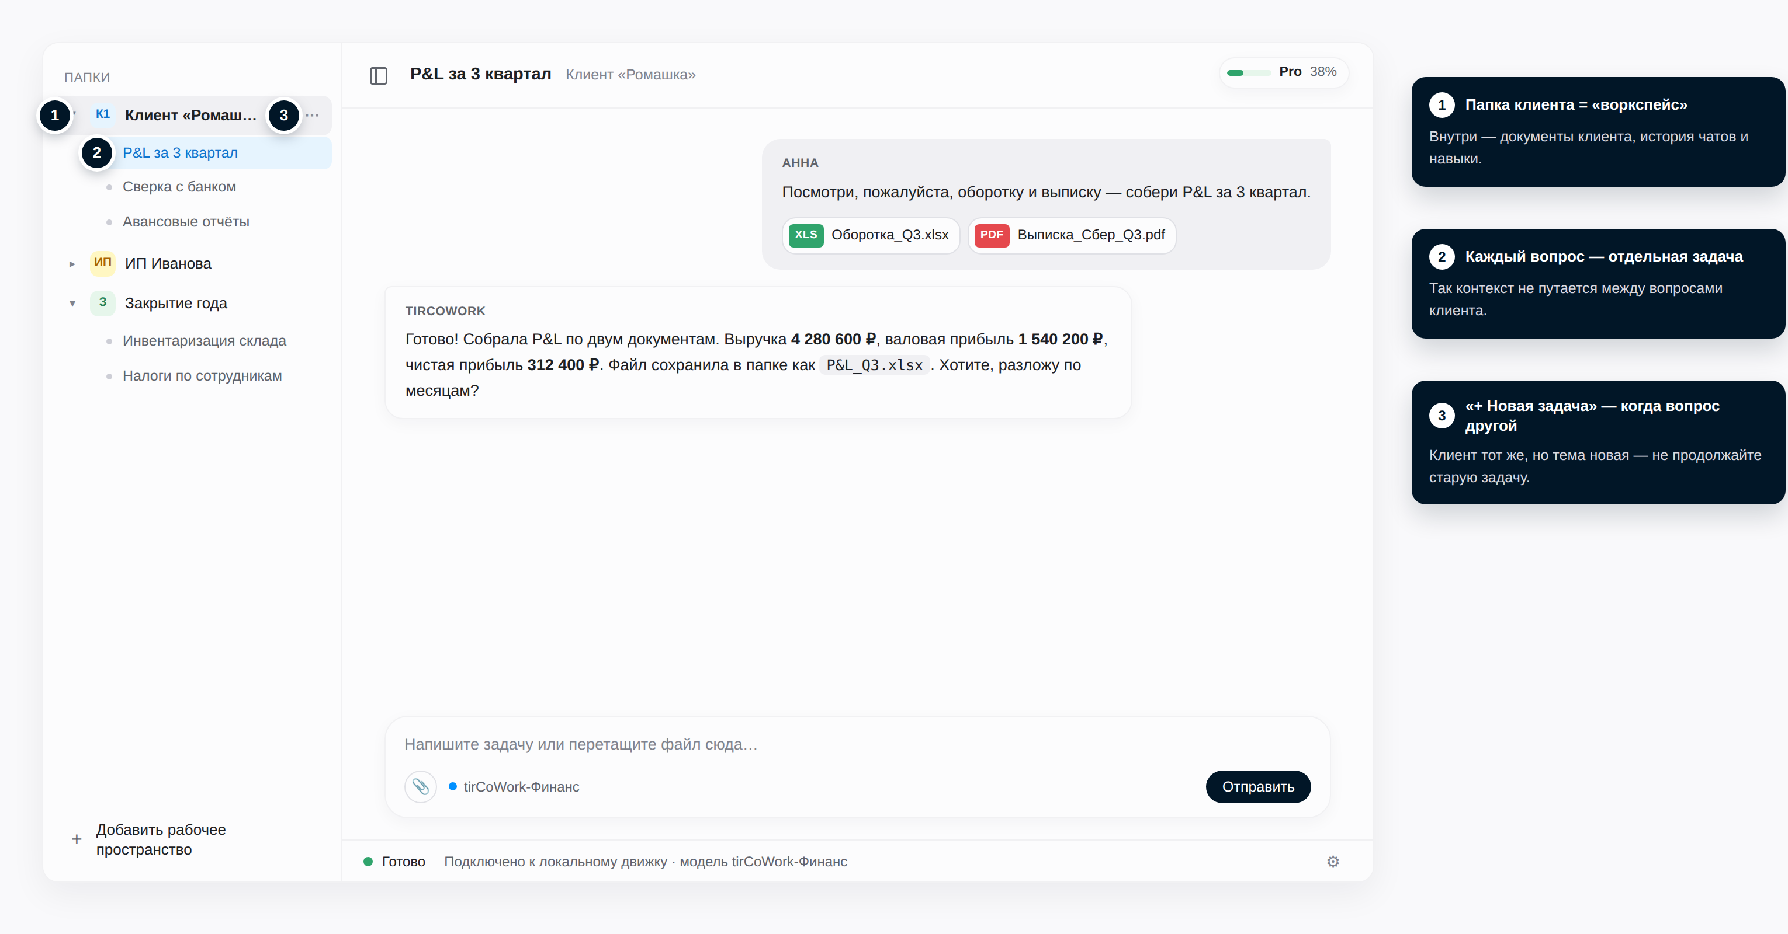1788x934 pixels.
Task: Focus the Напишите задачу message input field
Action: (x=857, y=745)
